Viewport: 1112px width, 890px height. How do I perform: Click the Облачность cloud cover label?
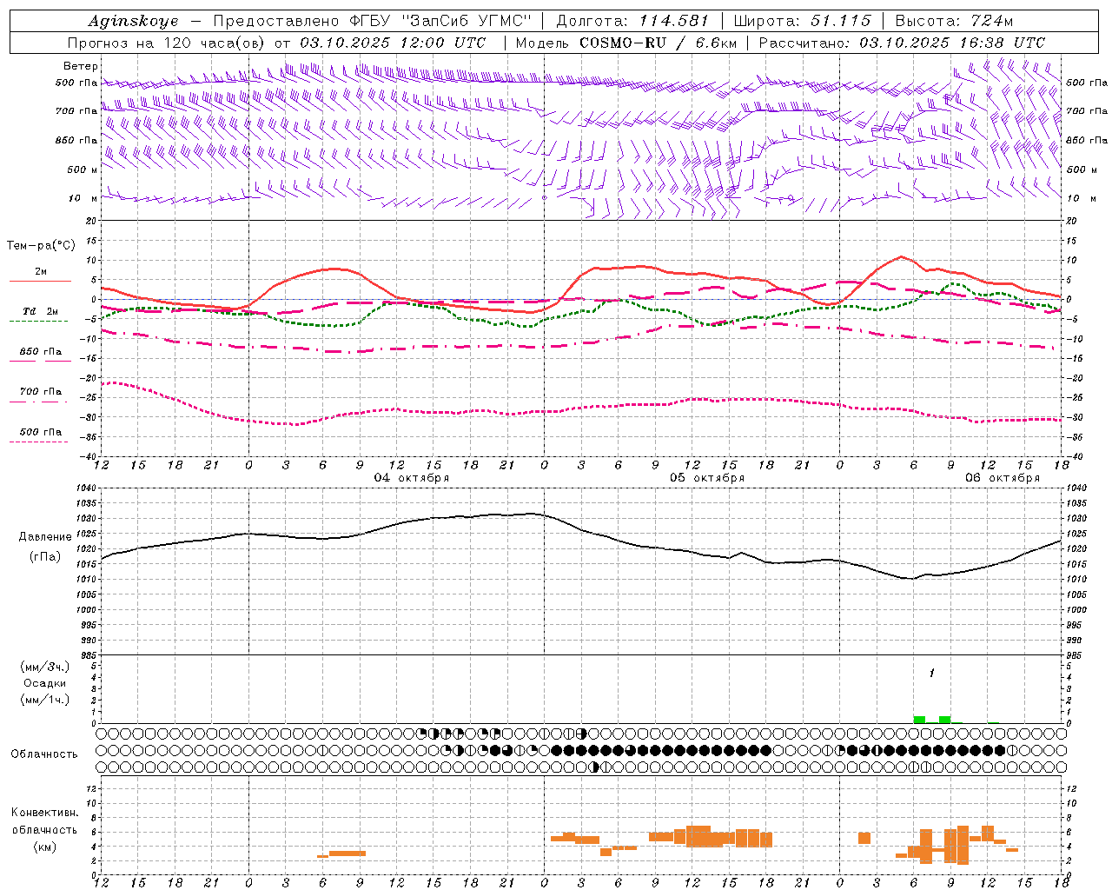point(44,754)
